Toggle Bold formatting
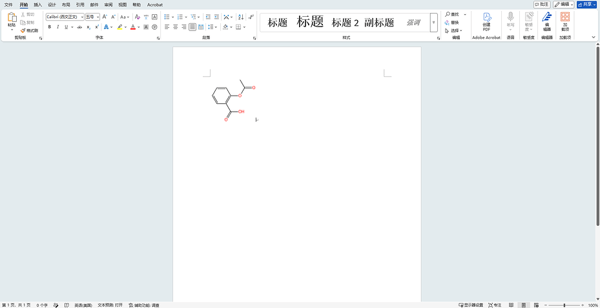 point(49,27)
